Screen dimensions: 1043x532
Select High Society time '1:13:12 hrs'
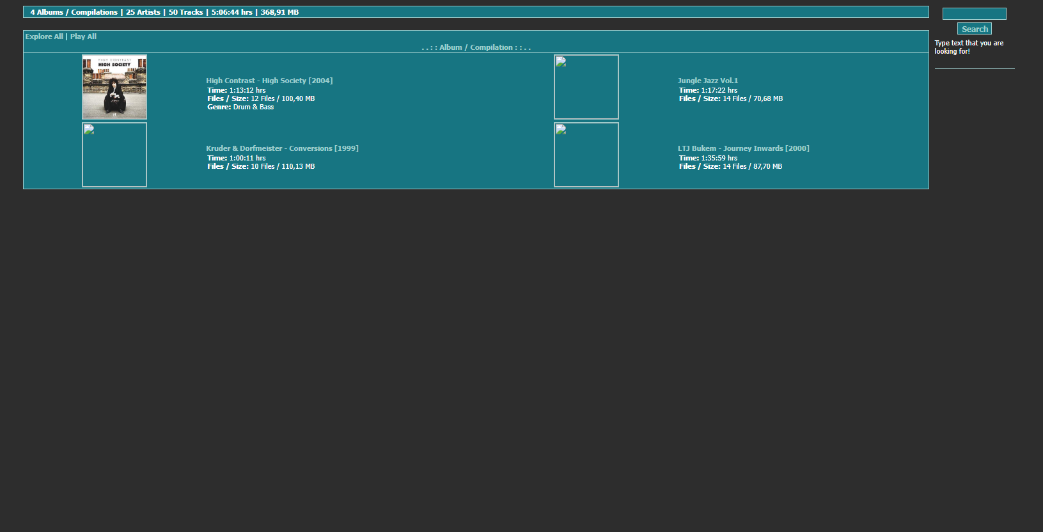[x=247, y=90]
